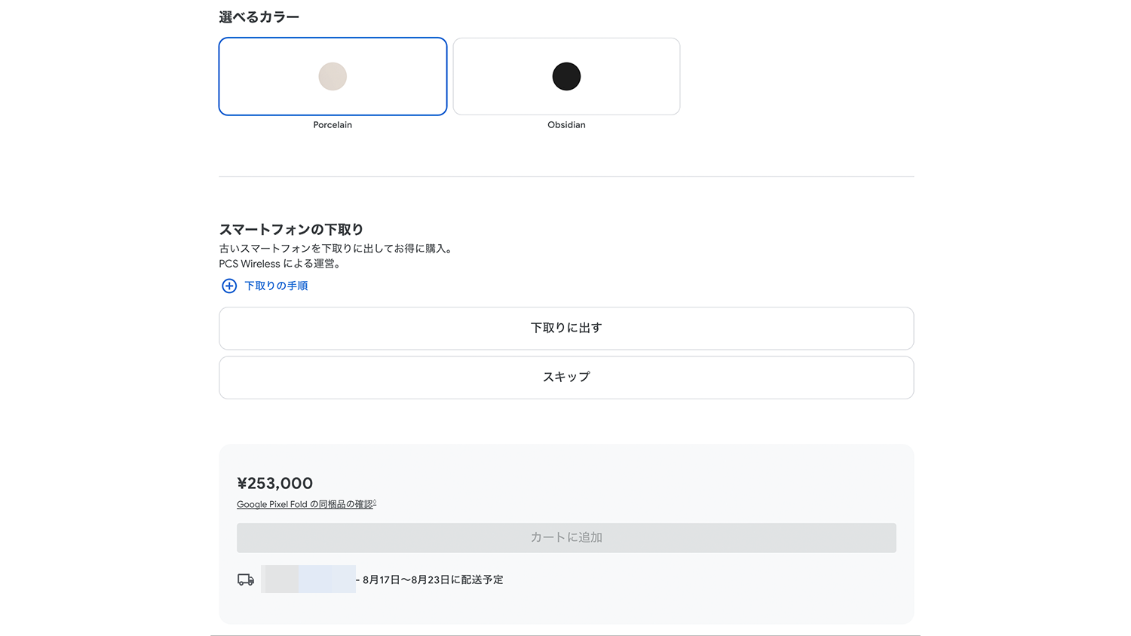
Task: Click the footnote superscript after 同梱品の確認
Action: [375, 503]
